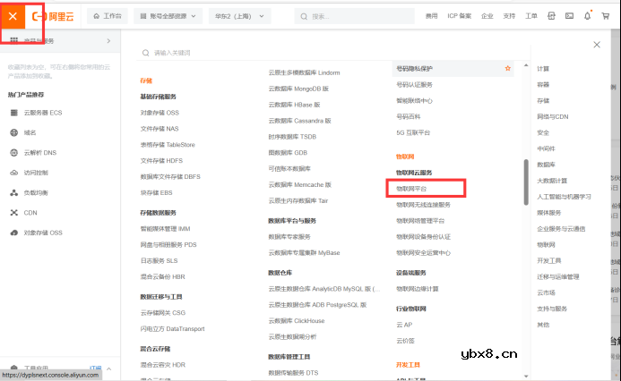
Task: Open 物联网边缘计算
Action: [x=417, y=289]
